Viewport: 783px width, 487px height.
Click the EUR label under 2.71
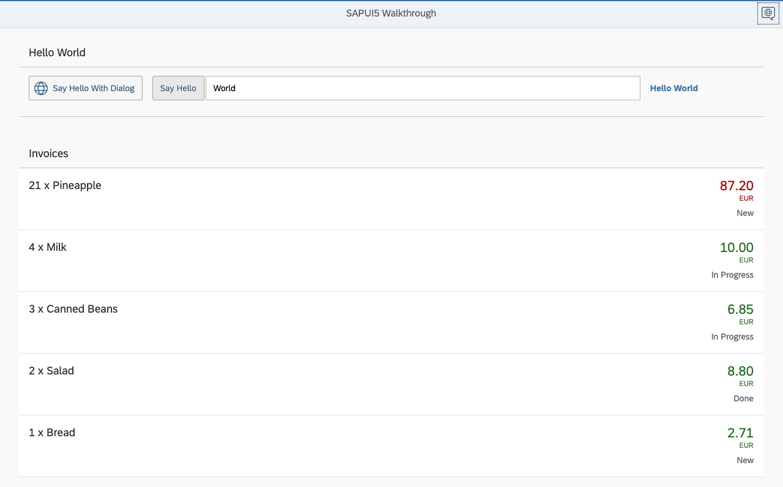tap(746, 445)
